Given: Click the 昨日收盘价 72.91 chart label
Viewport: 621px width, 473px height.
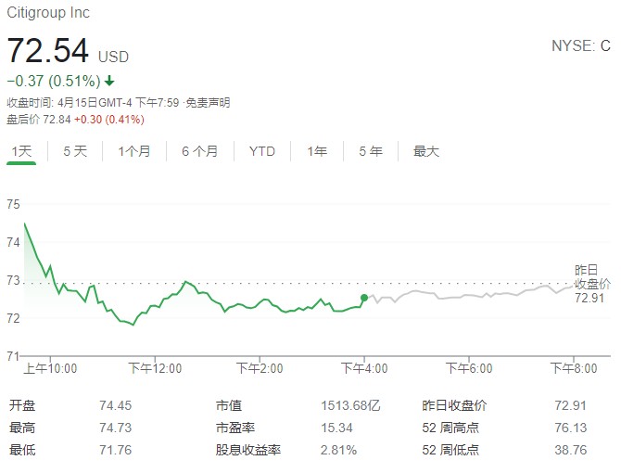Looking at the screenshot, I should (592, 284).
